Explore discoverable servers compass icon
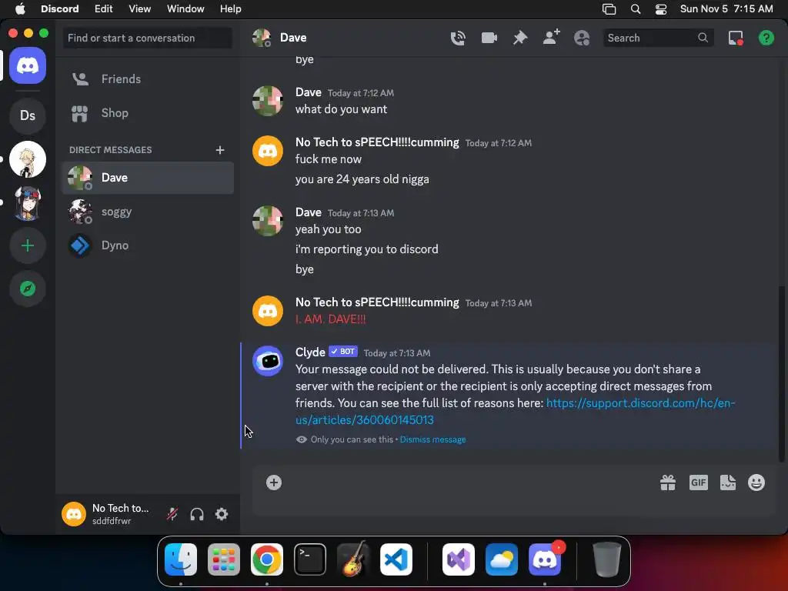The image size is (788, 591). [28, 289]
